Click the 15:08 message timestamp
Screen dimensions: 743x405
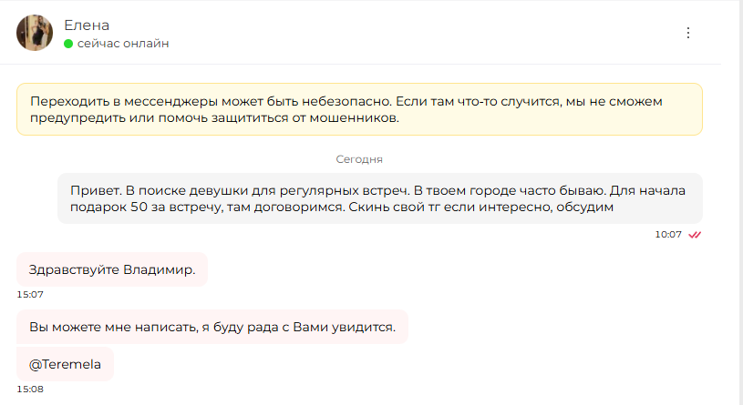[30, 390]
